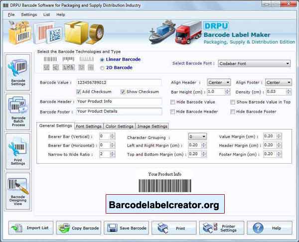Screen dimensions: 299x242
Task: Click the Barcode Footer input field
Action: pos(119,112)
